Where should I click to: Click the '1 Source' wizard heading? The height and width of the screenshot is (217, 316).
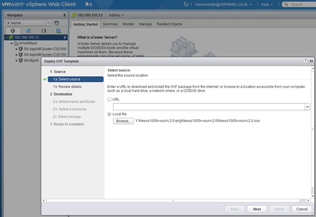[58, 72]
